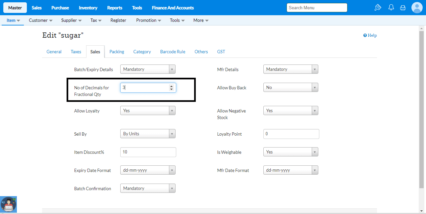This screenshot has width=426, height=214.
Task: Click the Help question mark link
Action: (370, 35)
